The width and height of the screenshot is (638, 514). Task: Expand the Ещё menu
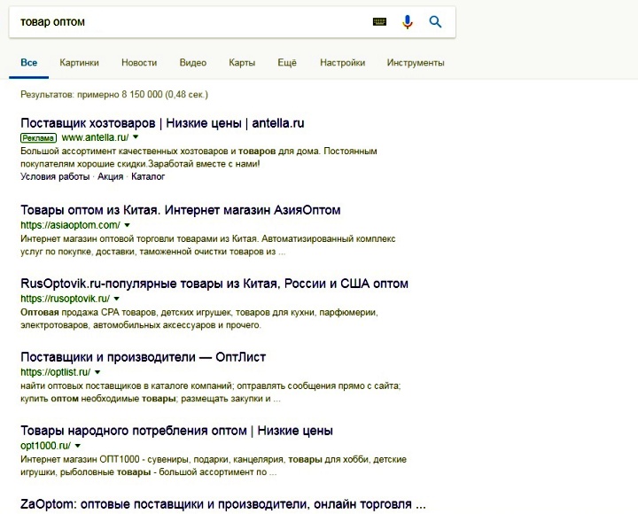coord(286,63)
